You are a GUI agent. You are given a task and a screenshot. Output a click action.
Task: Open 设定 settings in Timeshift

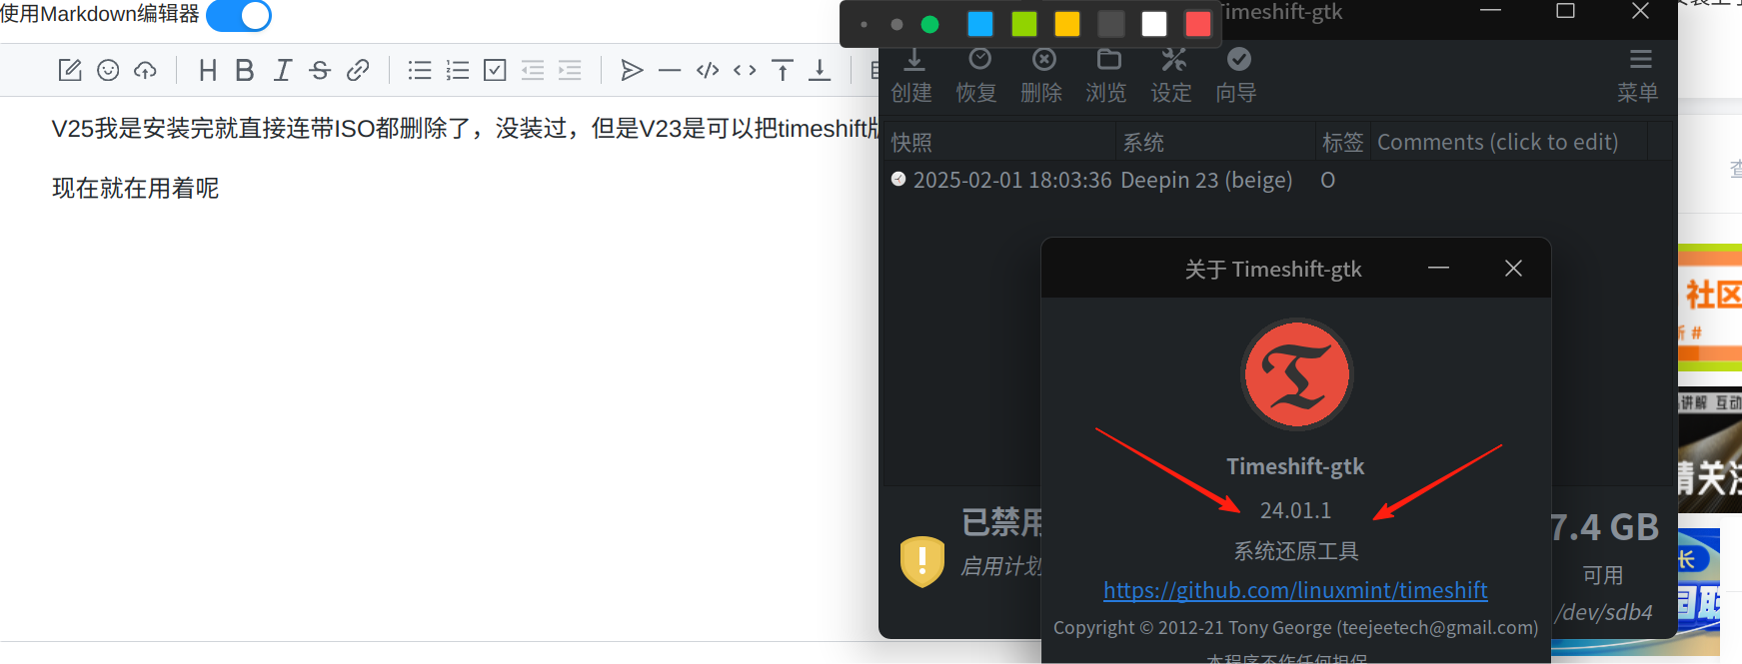point(1171,76)
